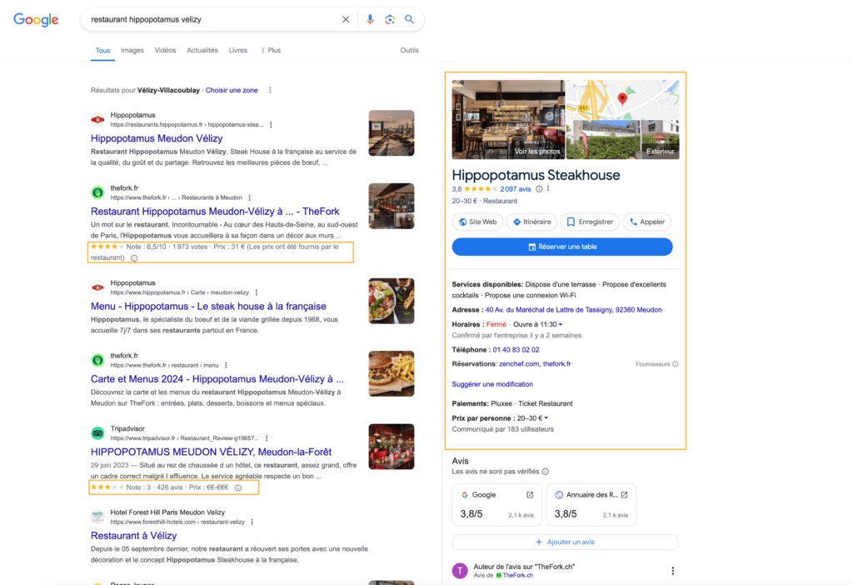Click info icon next to 2 097 avis
Image resolution: width=853 pixels, height=585 pixels.
click(539, 189)
